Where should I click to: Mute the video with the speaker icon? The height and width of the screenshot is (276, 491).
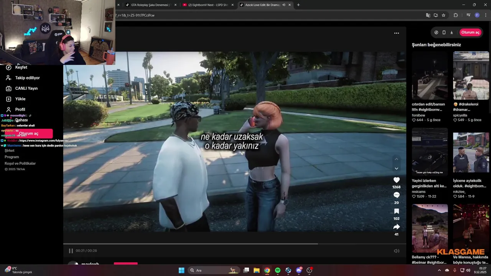pyautogui.click(x=397, y=251)
